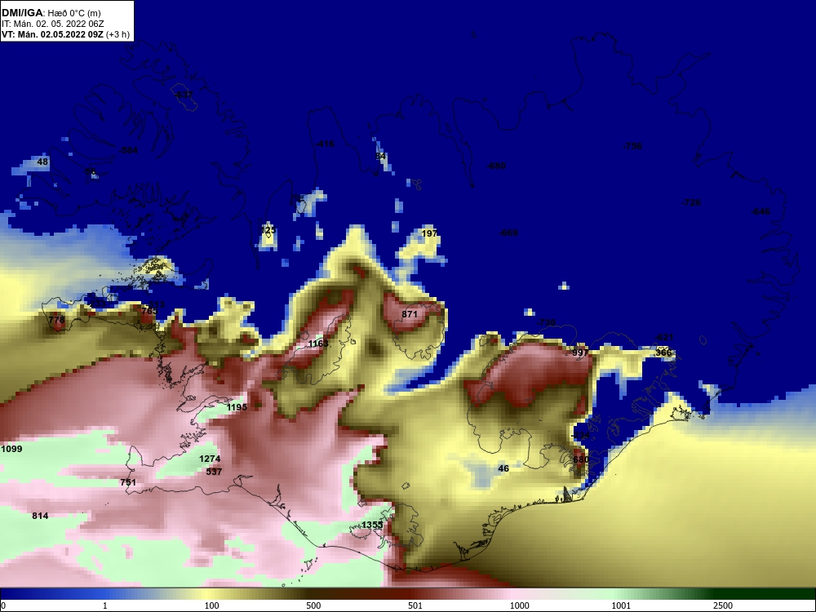Screen dimensions: 816x612
Task: Click the map value label '366'
Action: point(663,353)
